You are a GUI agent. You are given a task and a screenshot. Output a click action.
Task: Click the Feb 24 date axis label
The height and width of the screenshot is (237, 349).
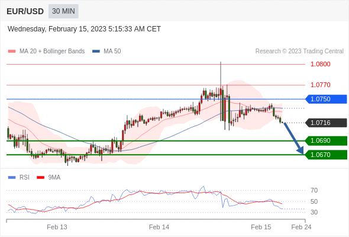[x=301, y=227]
